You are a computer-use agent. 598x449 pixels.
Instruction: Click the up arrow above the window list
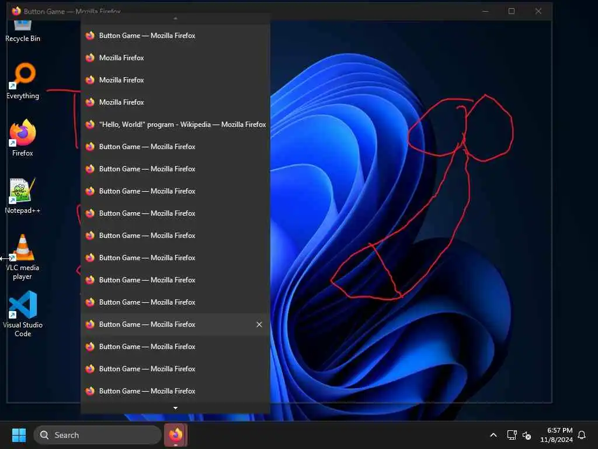[x=175, y=18]
